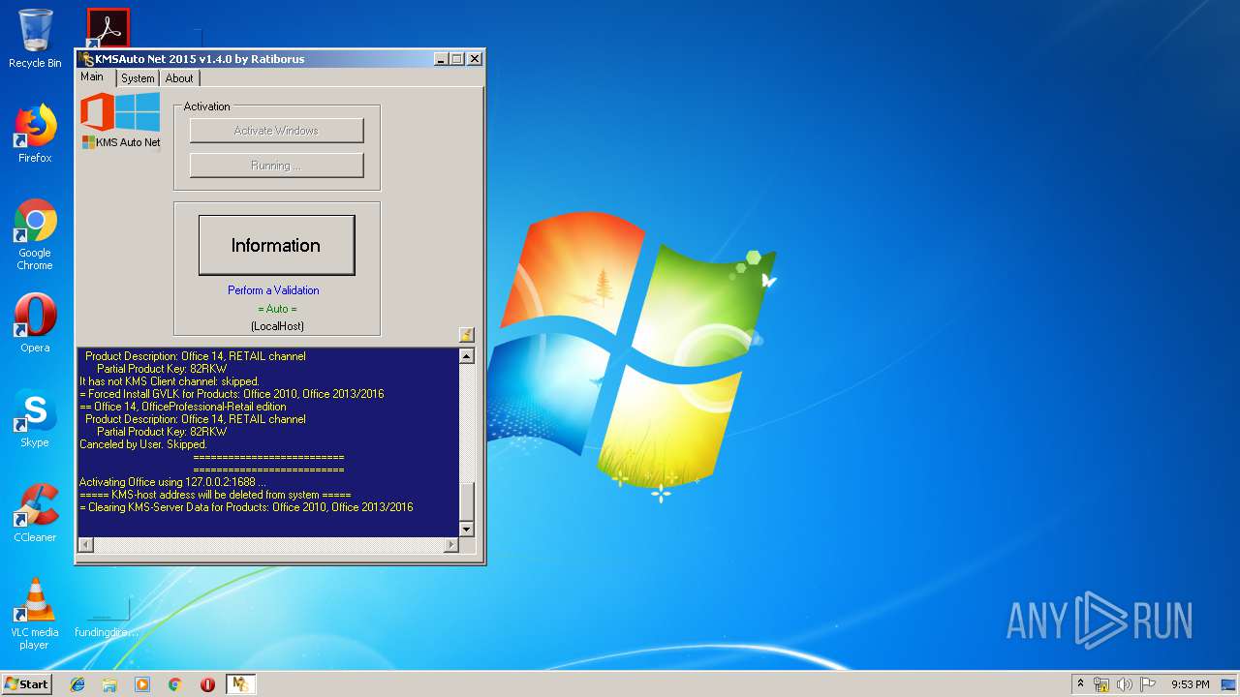
Task: Click the clear-log broom icon
Action: tap(466, 335)
